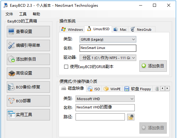Open BCD部署 deployment section
Screen dimensions: 177x138
[28, 101]
